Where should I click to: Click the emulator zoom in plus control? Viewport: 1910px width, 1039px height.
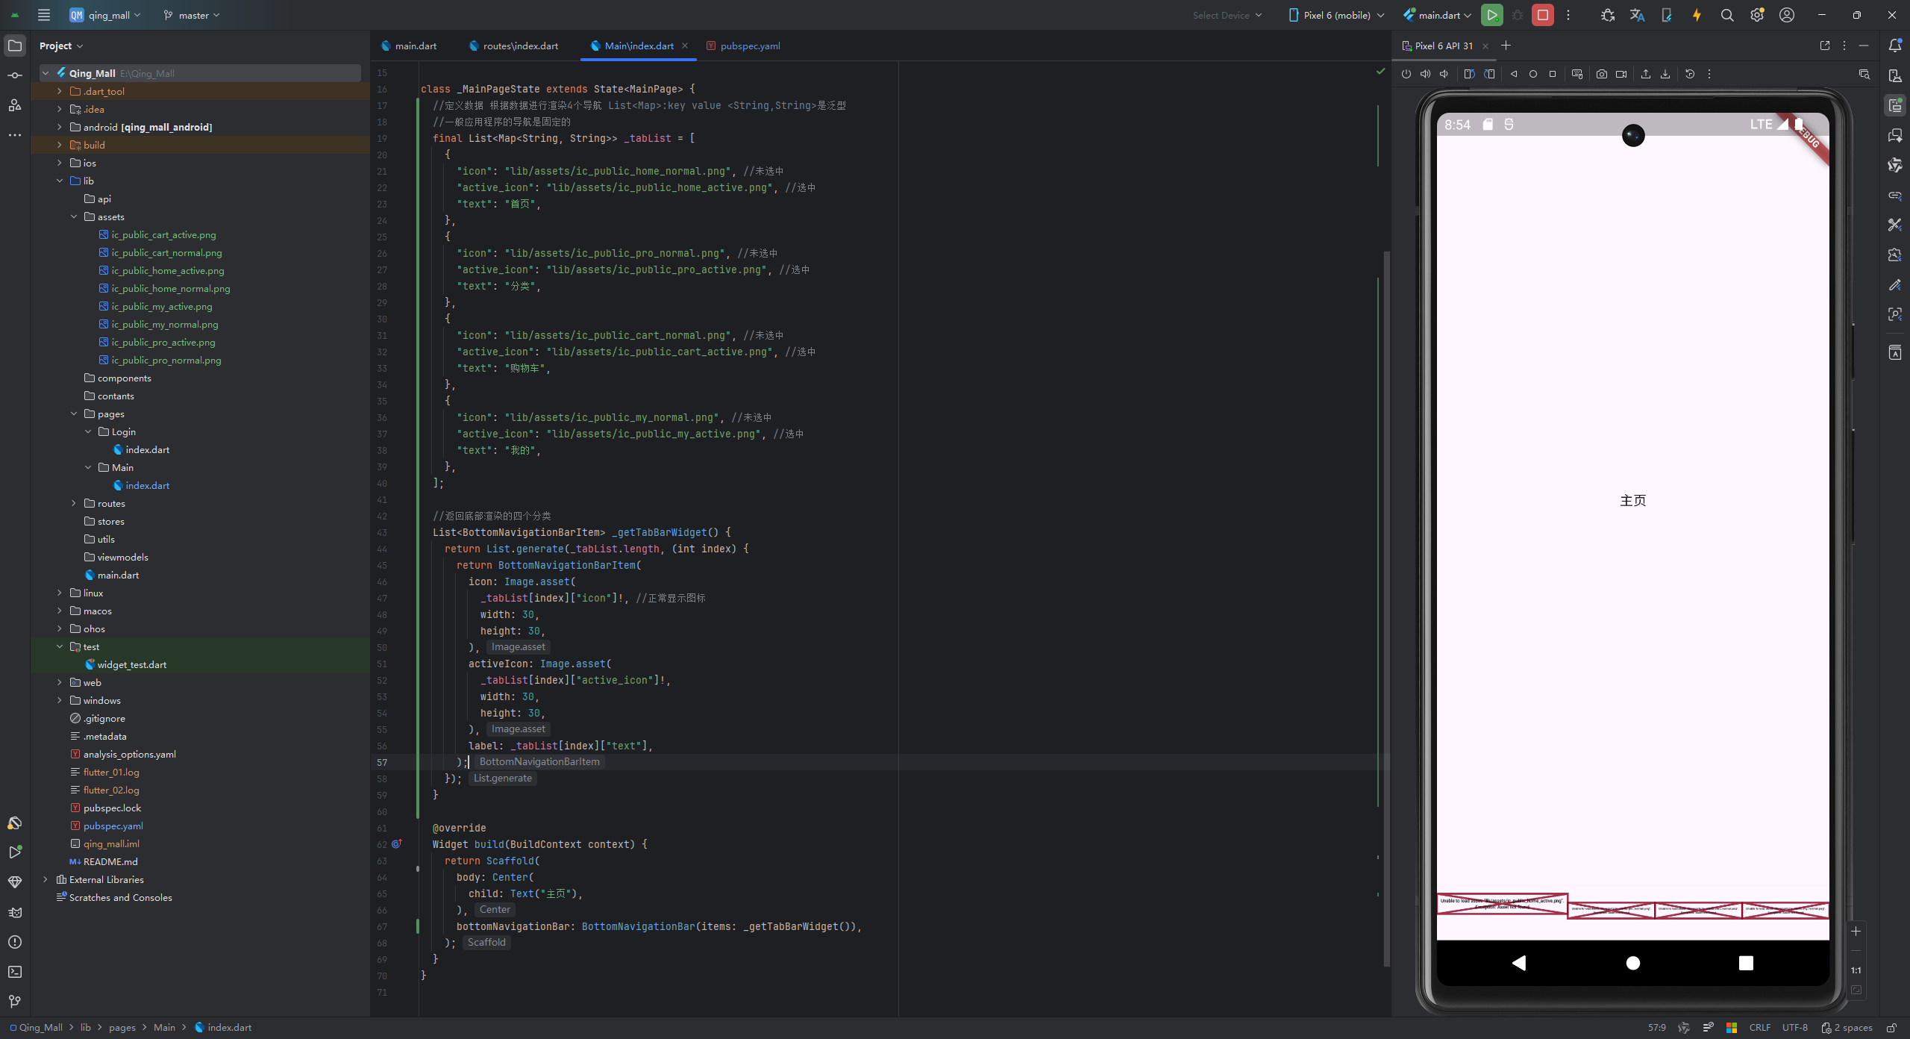click(x=1856, y=931)
